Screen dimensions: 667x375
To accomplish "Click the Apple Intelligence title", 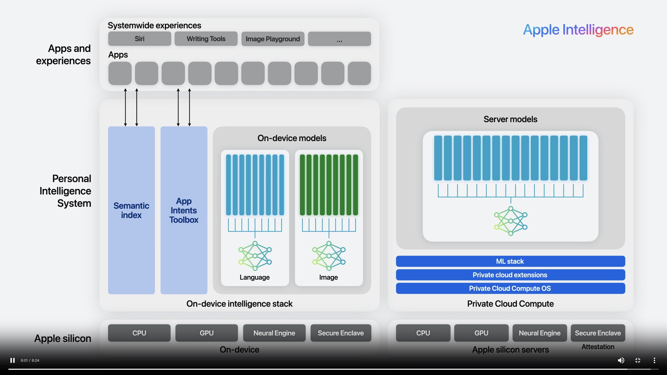I will coord(578,30).
